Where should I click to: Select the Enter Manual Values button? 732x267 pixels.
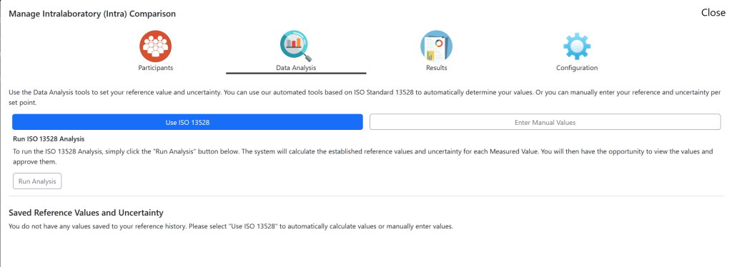point(545,122)
